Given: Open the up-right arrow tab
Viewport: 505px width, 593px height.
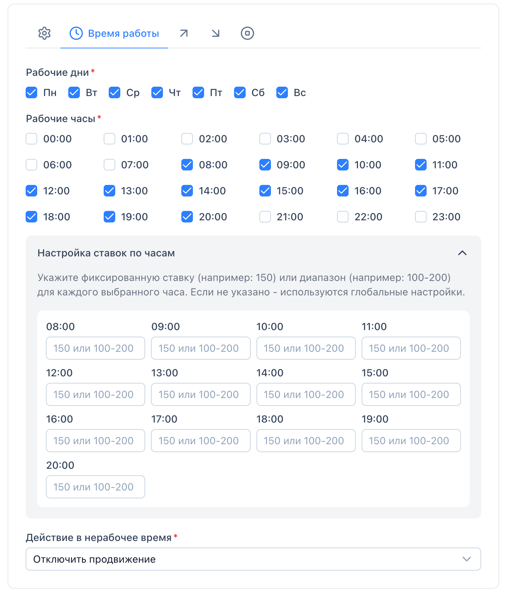Looking at the screenshot, I should [x=184, y=33].
